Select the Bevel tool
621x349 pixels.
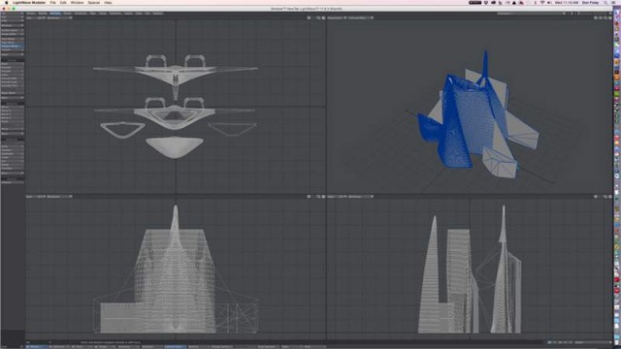coord(13,64)
